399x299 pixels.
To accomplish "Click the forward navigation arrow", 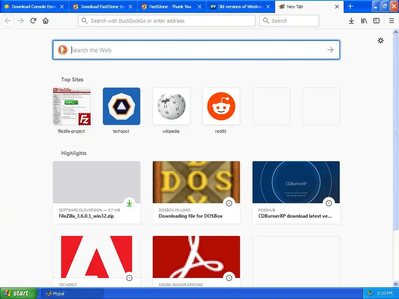I will click(x=21, y=21).
